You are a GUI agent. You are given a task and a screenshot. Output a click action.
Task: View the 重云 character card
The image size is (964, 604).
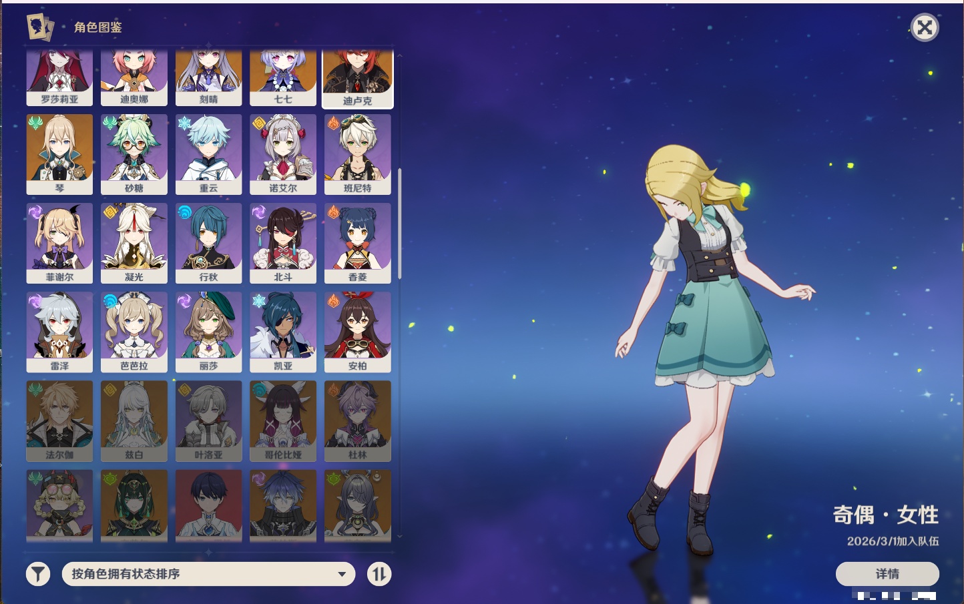coord(209,154)
